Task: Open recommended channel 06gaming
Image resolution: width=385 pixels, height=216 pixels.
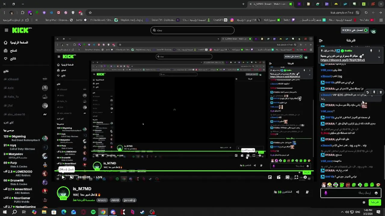Action: [26, 138]
